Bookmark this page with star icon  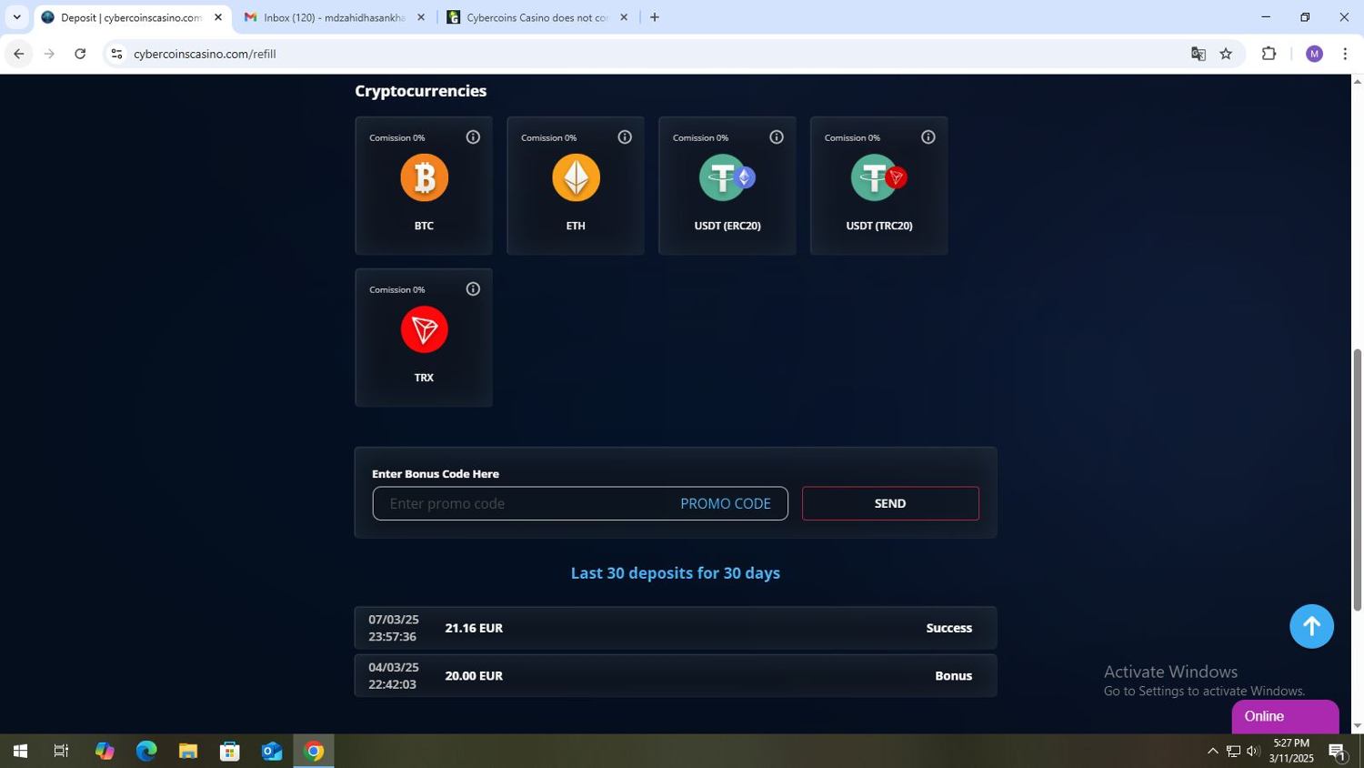pos(1226,54)
